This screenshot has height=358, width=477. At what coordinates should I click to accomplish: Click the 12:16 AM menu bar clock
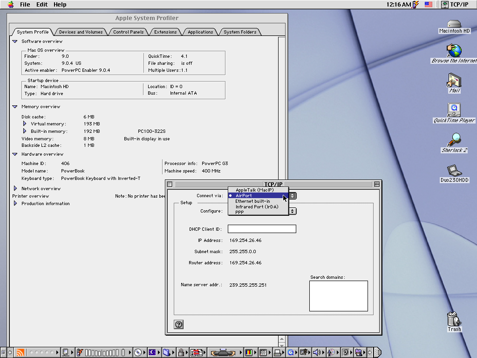[x=399, y=5]
